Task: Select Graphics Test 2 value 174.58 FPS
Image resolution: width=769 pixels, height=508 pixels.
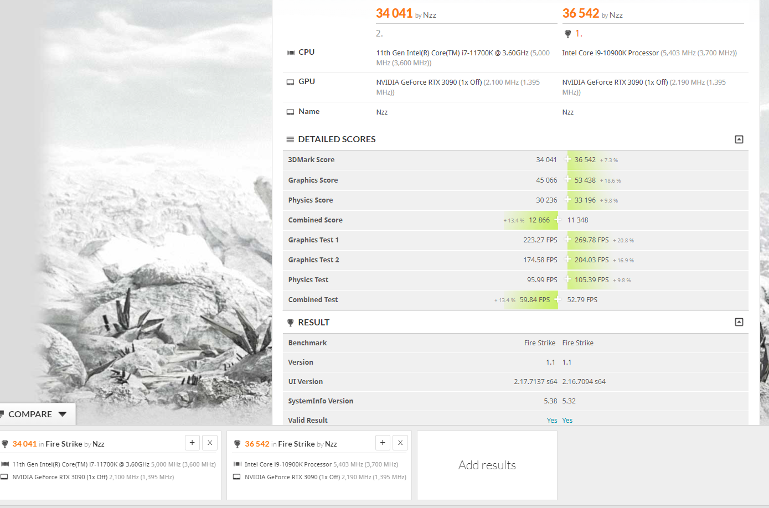Action: pyautogui.click(x=540, y=260)
